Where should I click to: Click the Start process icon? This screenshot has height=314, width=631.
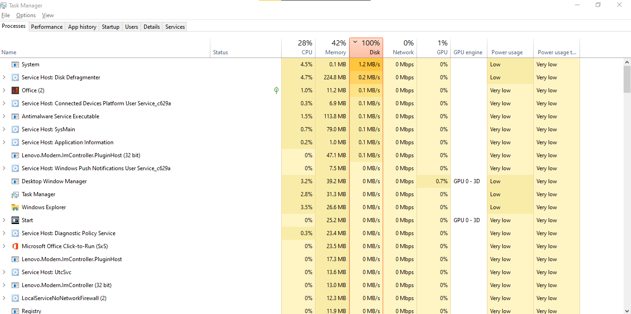pos(15,220)
